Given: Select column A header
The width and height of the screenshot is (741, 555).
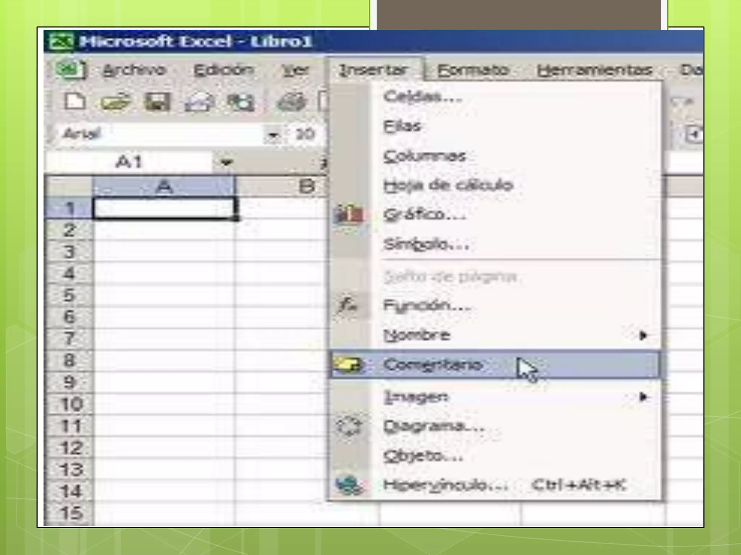Looking at the screenshot, I should pos(164,187).
